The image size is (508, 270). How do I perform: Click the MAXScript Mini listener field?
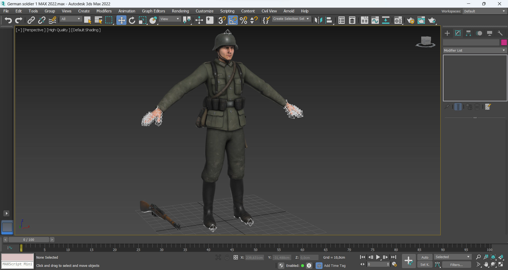[17, 264]
